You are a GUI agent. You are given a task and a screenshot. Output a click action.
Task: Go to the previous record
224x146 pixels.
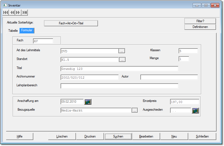(12, 13)
